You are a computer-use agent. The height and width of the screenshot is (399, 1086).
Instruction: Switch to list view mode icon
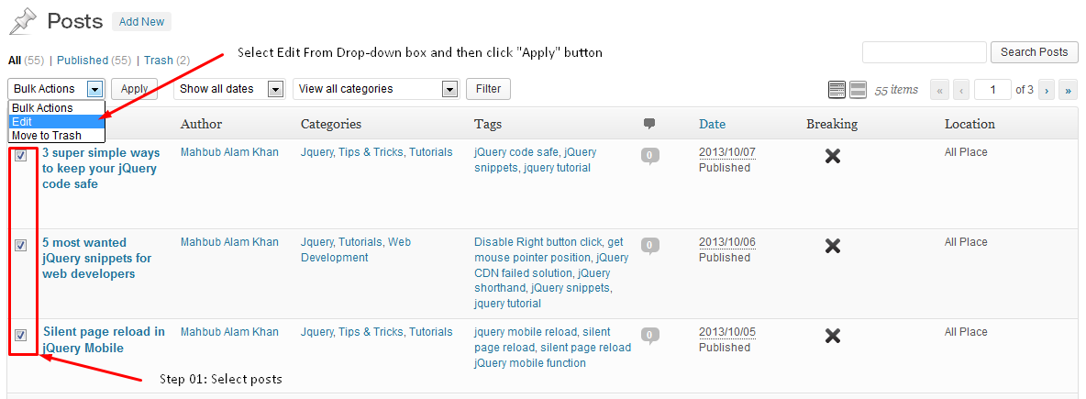837,89
